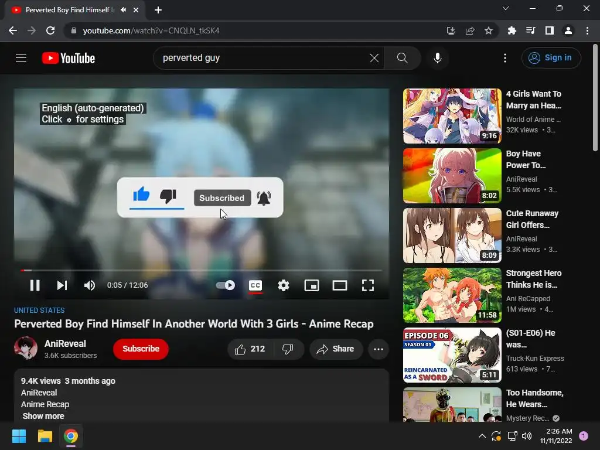Run search with the magnifier button
Image resolution: width=600 pixels, height=450 pixels.
(x=402, y=58)
